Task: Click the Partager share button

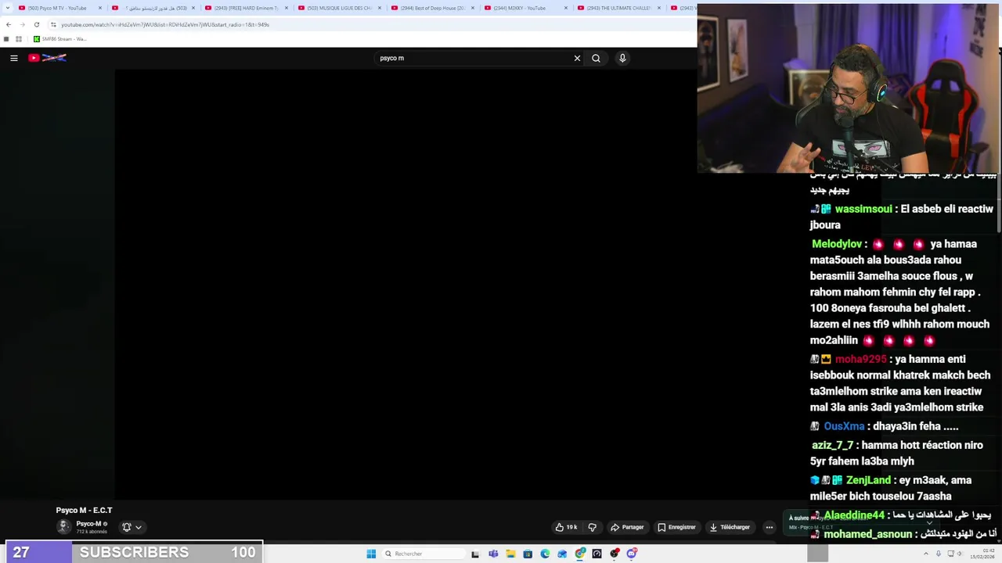Action: tap(627, 527)
